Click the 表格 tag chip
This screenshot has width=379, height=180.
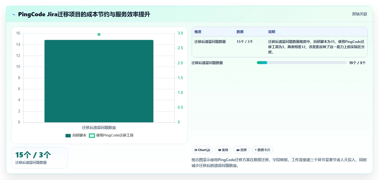point(223,150)
